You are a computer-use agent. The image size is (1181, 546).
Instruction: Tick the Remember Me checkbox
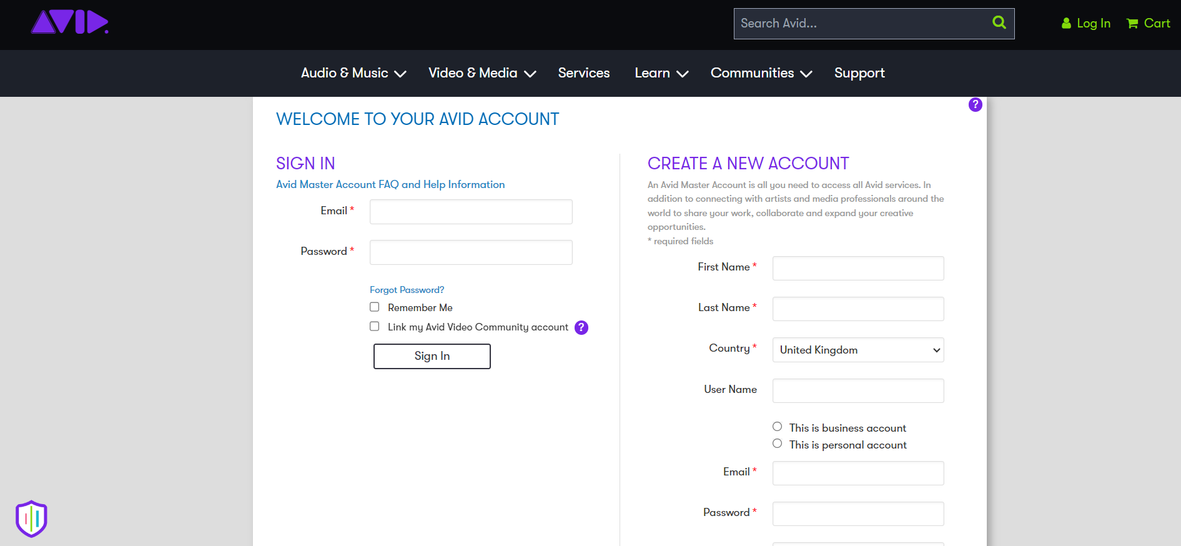375,307
